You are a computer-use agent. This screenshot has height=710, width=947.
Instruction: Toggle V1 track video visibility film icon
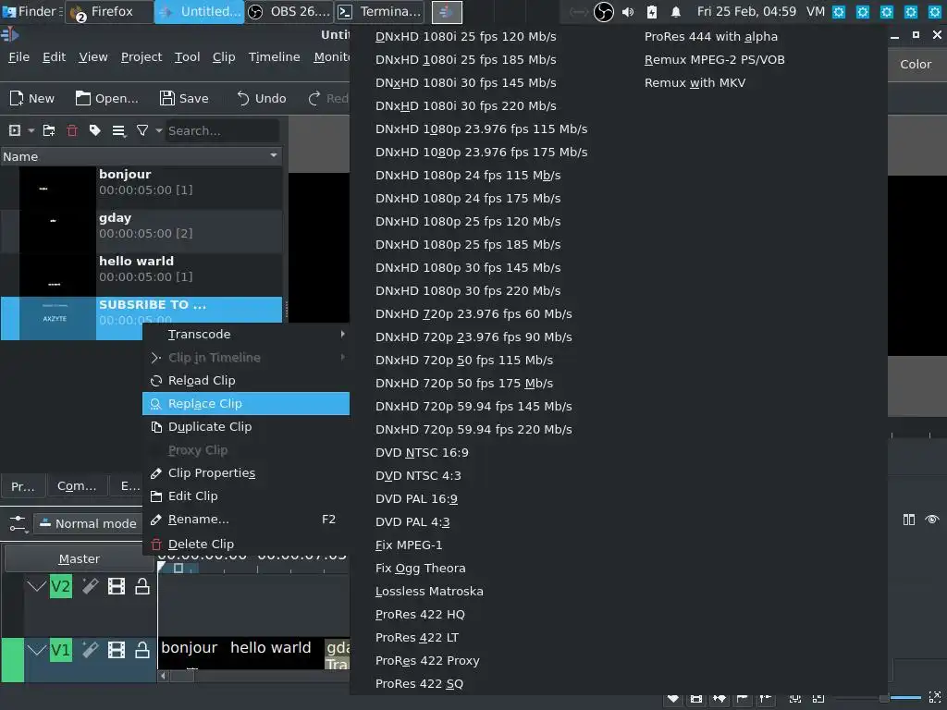pyautogui.click(x=116, y=650)
